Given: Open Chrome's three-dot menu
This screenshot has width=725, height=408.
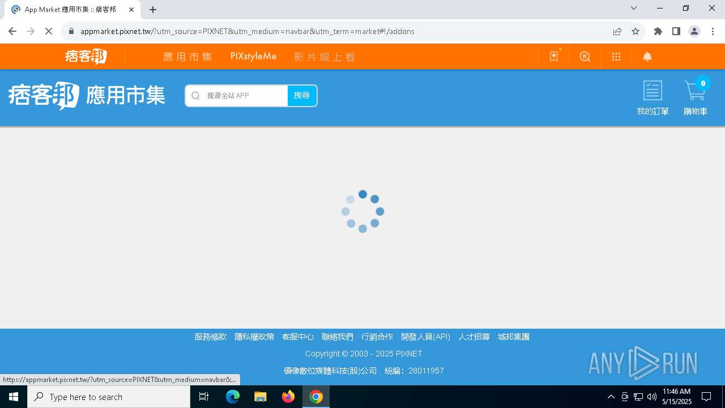Looking at the screenshot, I should pyautogui.click(x=713, y=31).
